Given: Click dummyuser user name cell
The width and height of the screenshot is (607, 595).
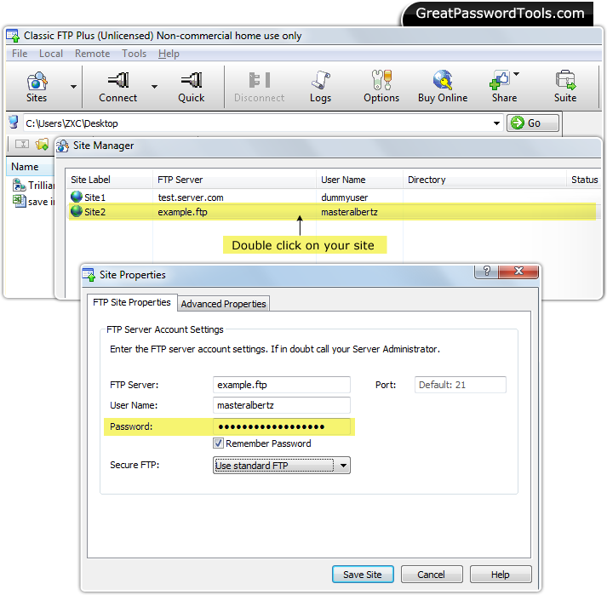Looking at the screenshot, I should tap(345, 197).
